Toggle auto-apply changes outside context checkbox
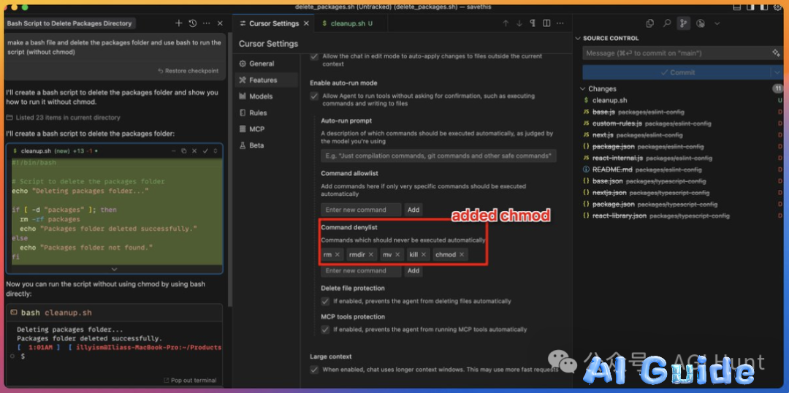This screenshot has width=789, height=393. (314, 56)
